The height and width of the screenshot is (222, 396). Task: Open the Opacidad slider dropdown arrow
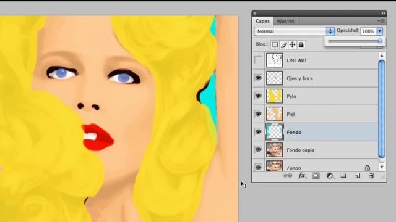tap(379, 31)
